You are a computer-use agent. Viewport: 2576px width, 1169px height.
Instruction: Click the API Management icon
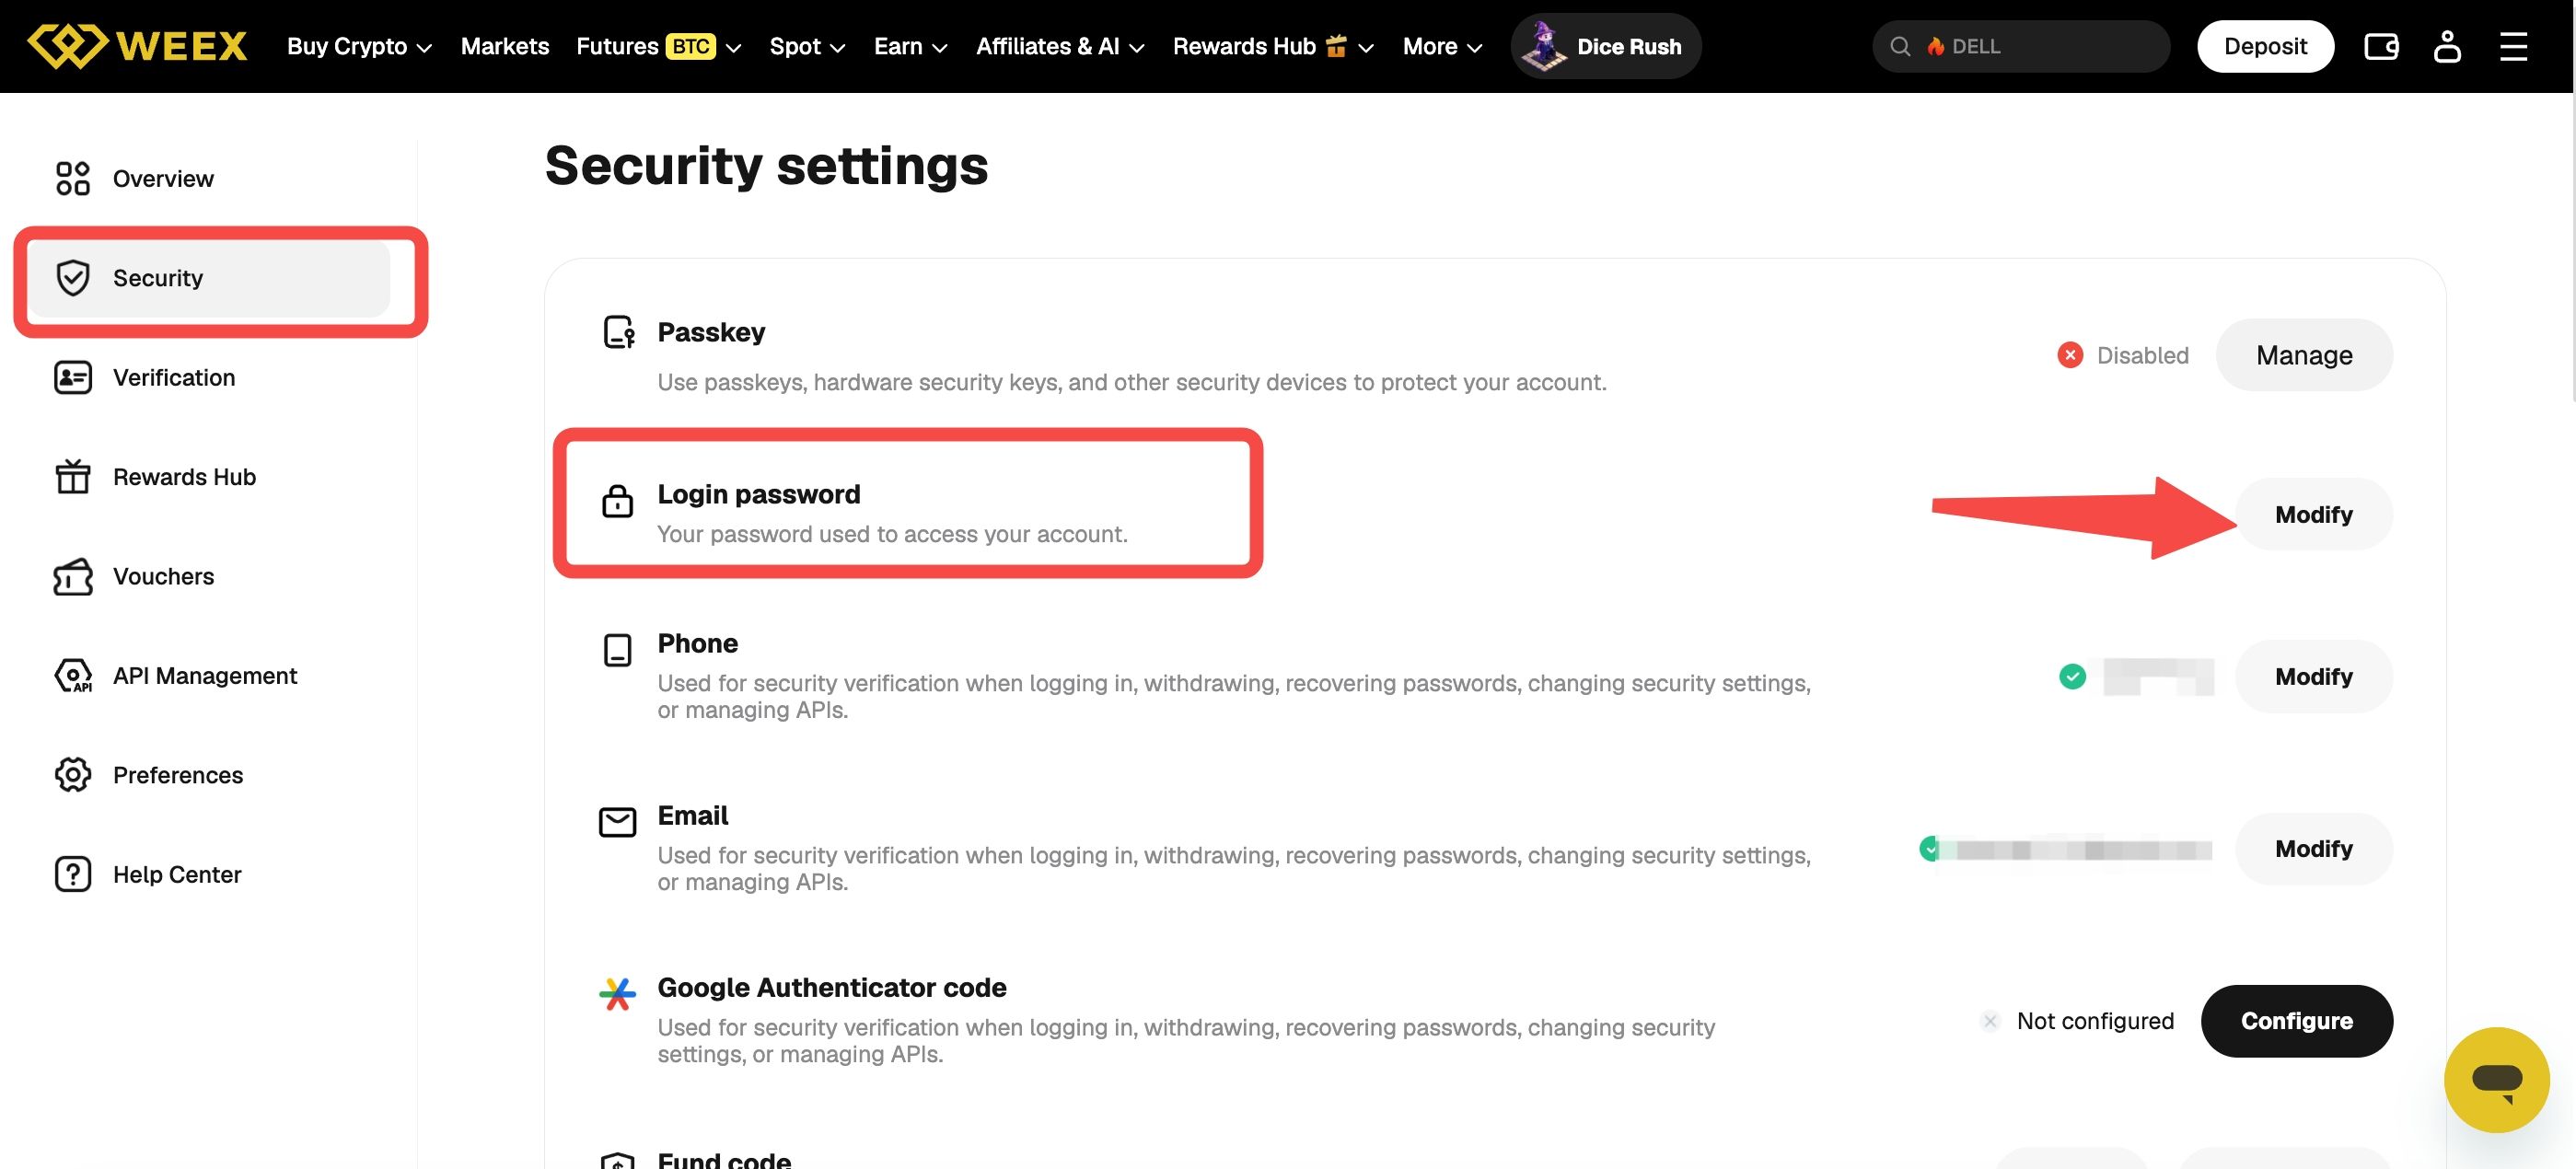click(73, 676)
